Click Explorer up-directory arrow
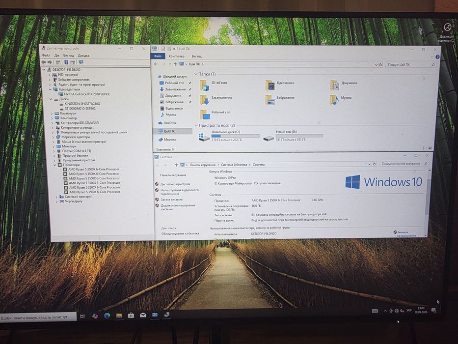Image resolution: width=458 pixels, height=344 pixels. pos(175,64)
